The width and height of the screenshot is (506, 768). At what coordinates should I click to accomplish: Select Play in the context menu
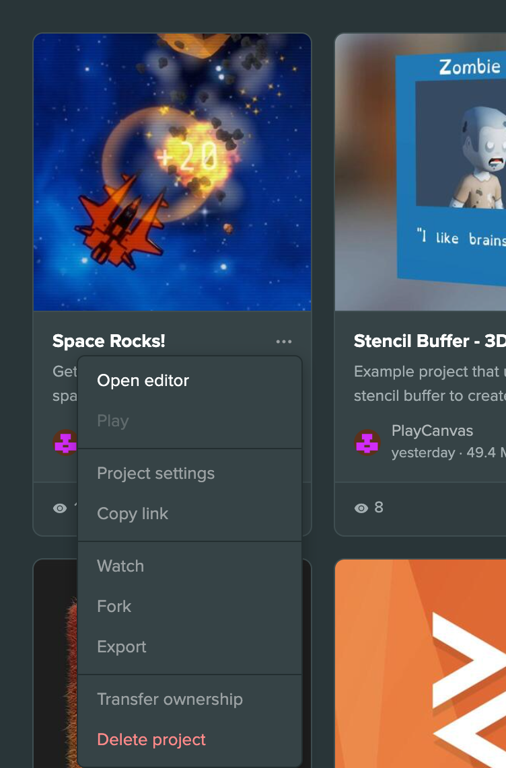(190, 421)
